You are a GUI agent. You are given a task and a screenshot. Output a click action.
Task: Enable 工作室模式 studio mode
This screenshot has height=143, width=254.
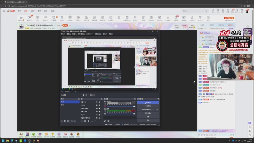point(148,113)
